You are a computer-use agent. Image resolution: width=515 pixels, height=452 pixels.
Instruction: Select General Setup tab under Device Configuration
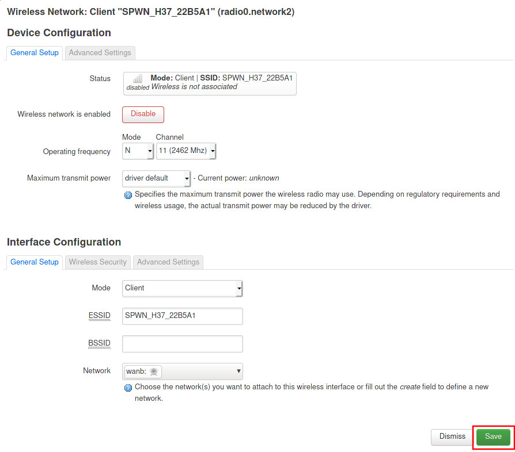pyautogui.click(x=35, y=53)
